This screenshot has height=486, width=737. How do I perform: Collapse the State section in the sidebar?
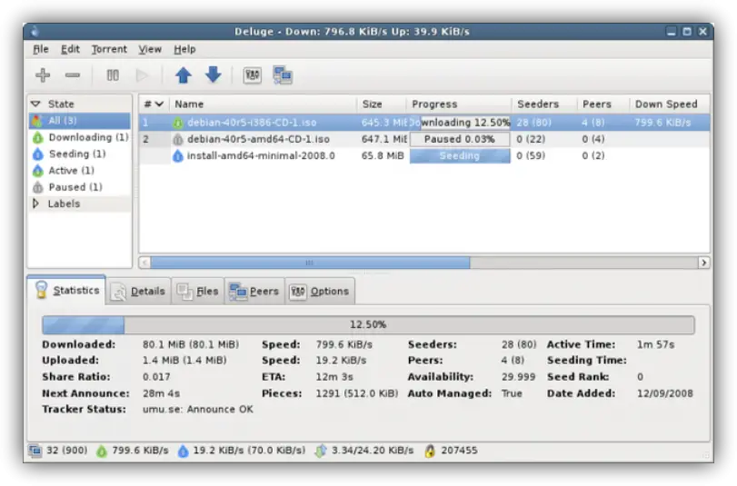pyautogui.click(x=35, y=104)
